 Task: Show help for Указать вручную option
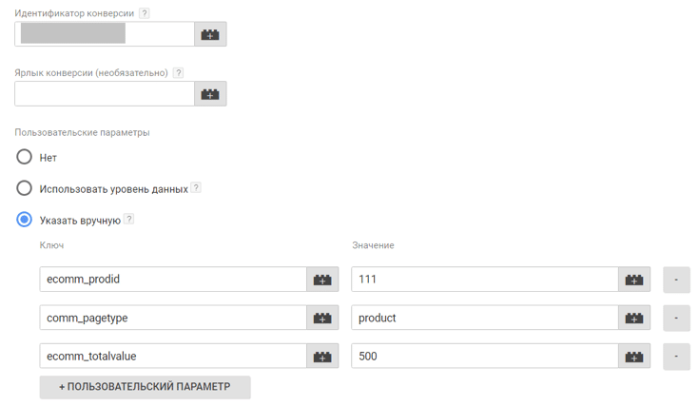click(129, 220)
